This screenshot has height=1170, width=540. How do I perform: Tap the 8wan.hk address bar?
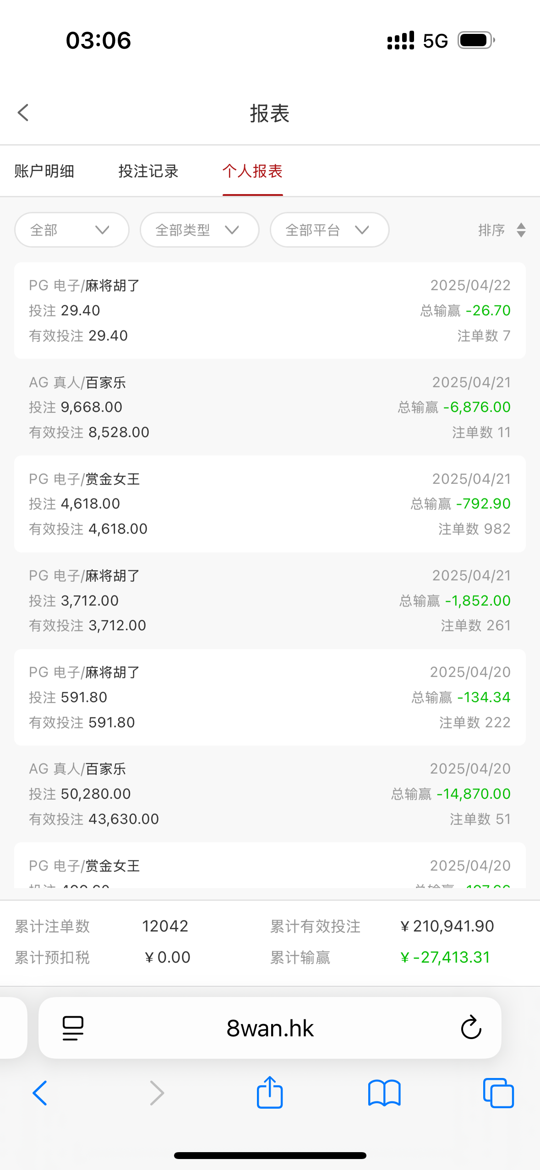[x=270, y=1028]
